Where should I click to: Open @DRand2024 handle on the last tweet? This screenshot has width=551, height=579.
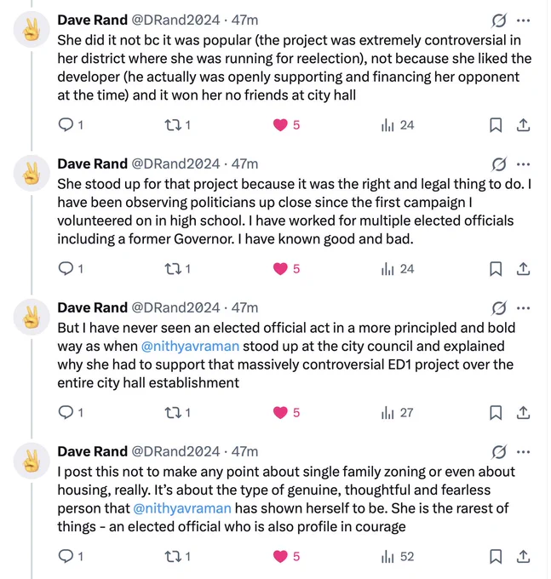[x=175, y=451]
